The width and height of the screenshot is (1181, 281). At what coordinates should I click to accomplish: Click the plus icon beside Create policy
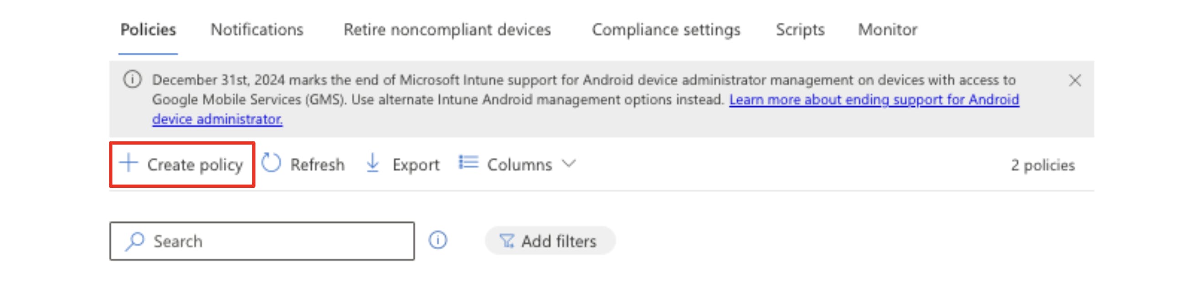pyautogui.click(x=129, y=163)
